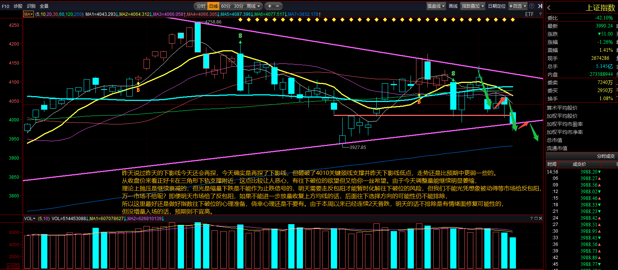Click the 加权平均市盈率 row

(x=565, y=124)
